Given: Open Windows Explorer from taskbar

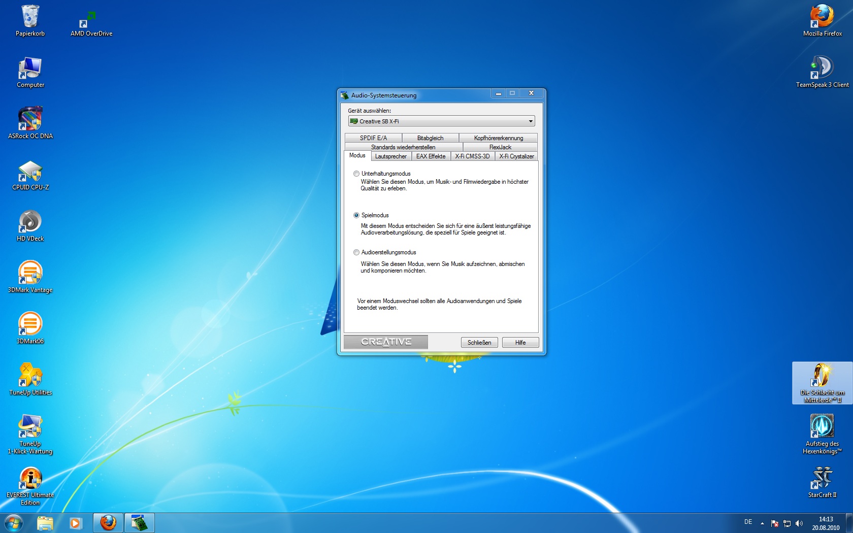Looking at the screenshot, I should click(x=45, y=523).
